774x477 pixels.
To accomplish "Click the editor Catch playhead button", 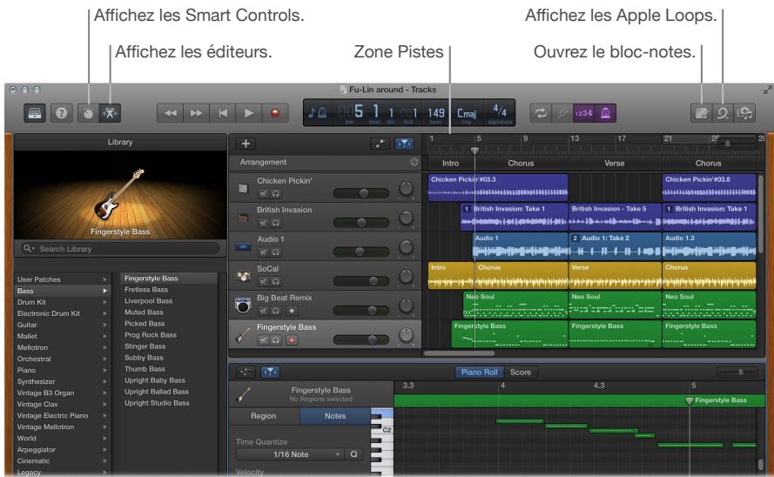I will (x=270, y=372).
